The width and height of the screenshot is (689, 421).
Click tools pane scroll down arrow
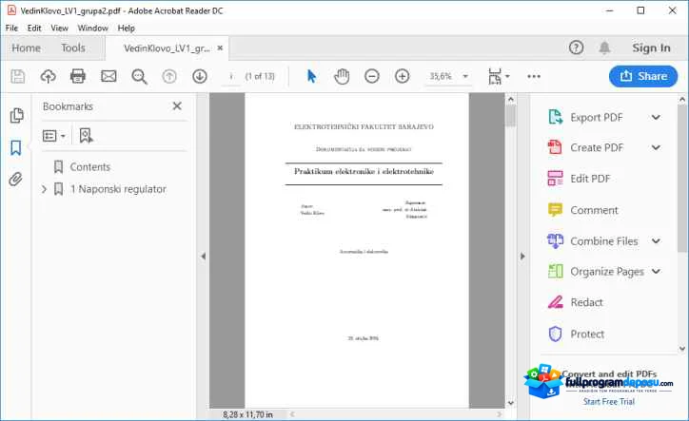click(682, 349)
